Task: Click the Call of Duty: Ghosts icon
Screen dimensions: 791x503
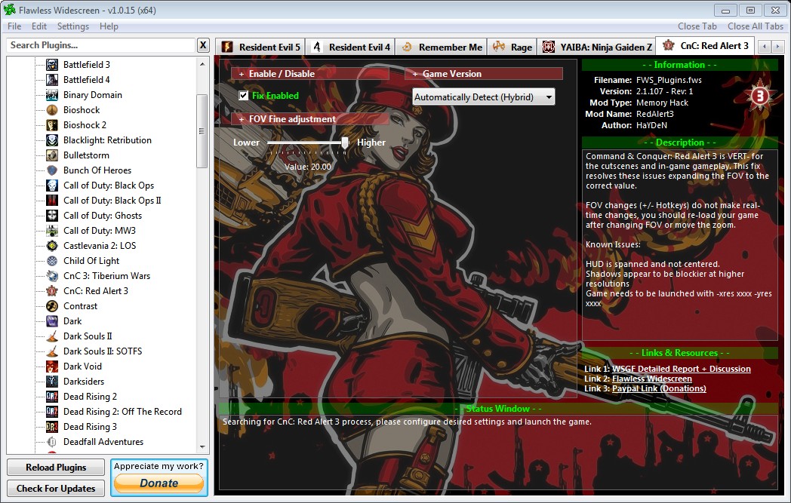Action: (52, 216)
